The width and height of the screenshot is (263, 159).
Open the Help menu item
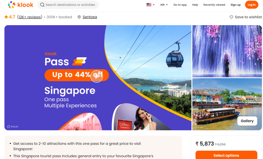pyautogui.click(x=195, y=5)
